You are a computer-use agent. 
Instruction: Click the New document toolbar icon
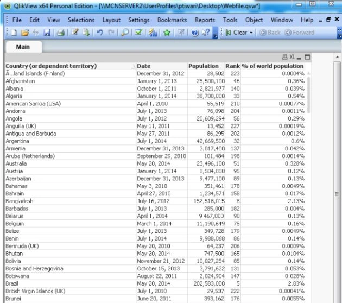(14, 33)
